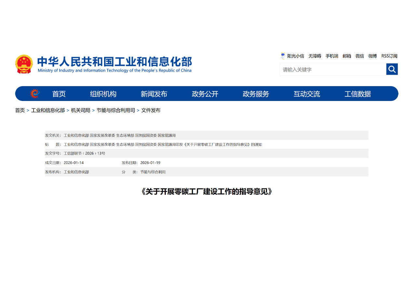Click the 微信 link

pyautogui.click(x=360, y=56)
